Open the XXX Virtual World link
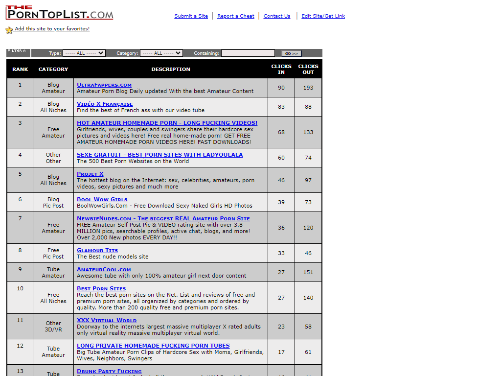This screenshot has height=376, width=501. point(106,320)
